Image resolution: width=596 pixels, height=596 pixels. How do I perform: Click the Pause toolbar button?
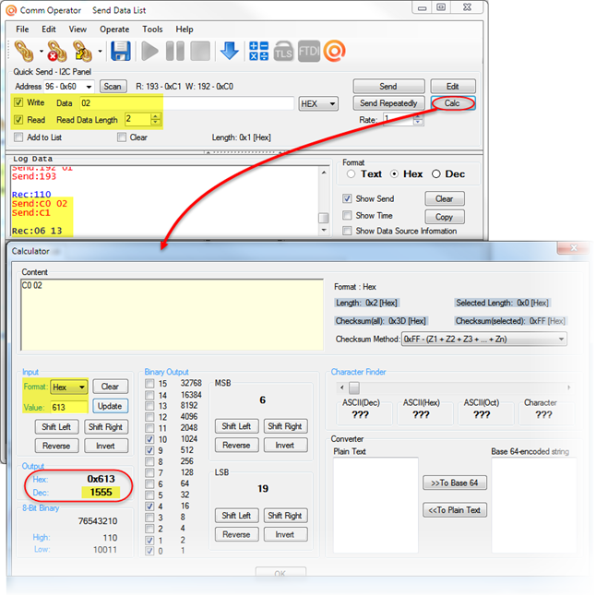pos(175,51)
